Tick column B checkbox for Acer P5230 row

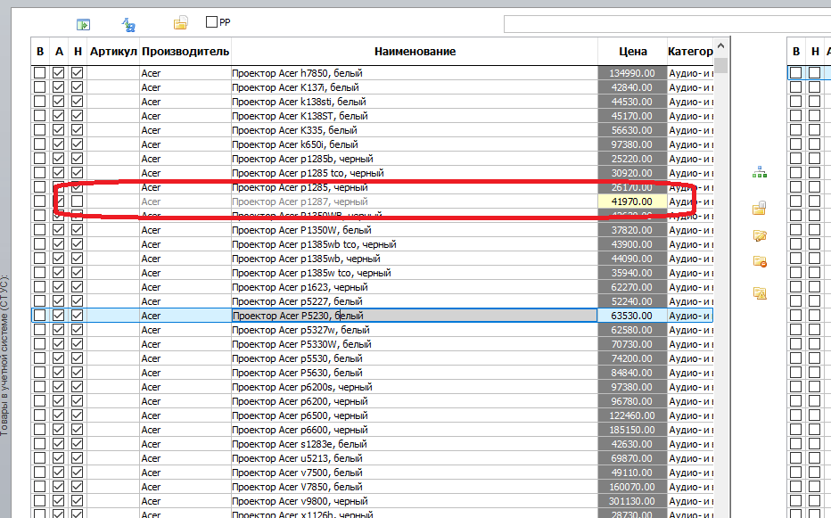40,316
